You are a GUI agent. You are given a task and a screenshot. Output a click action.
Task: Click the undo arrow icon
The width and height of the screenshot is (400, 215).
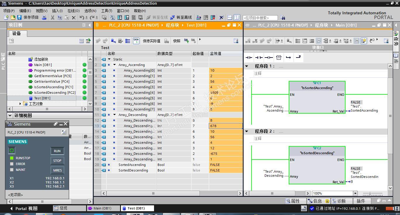(x=82, y=18)
